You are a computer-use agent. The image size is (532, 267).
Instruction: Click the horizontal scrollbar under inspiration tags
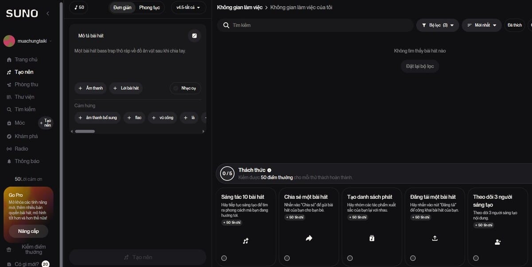point(85,131)
